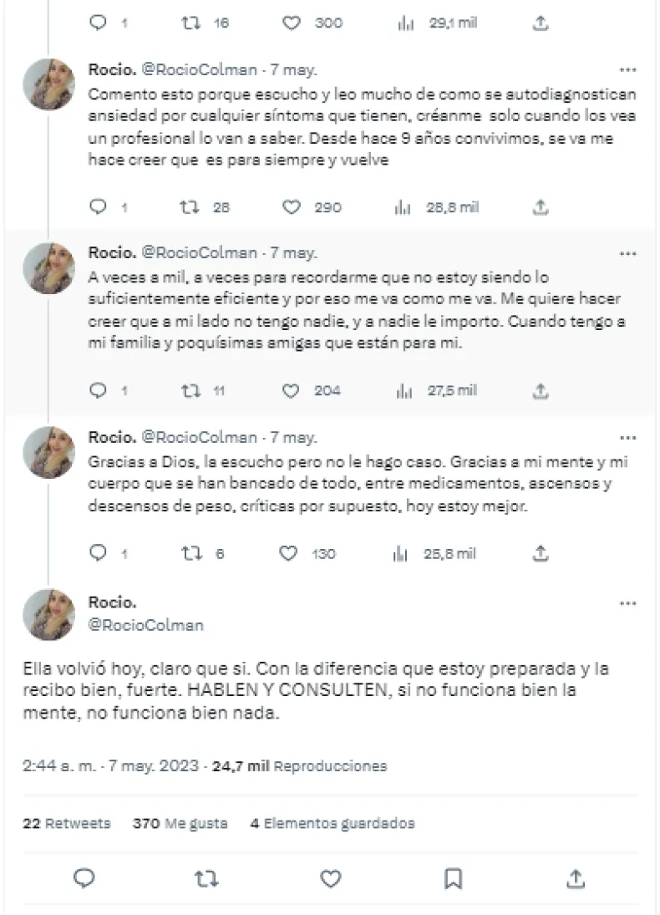Like the main tweet at bottom
This screenshot has height=915, width=660.
pos(331,877)
